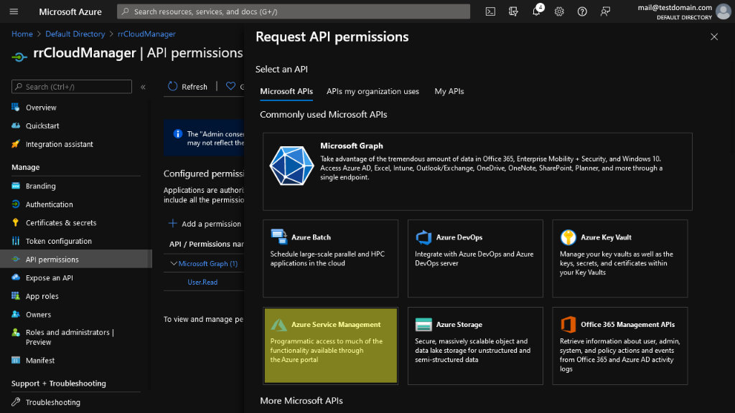Image resolution: width=735 pixels, height=413 pixels.
Task: Click the mail@testdomain.com account name
Action: click(675, 7)
